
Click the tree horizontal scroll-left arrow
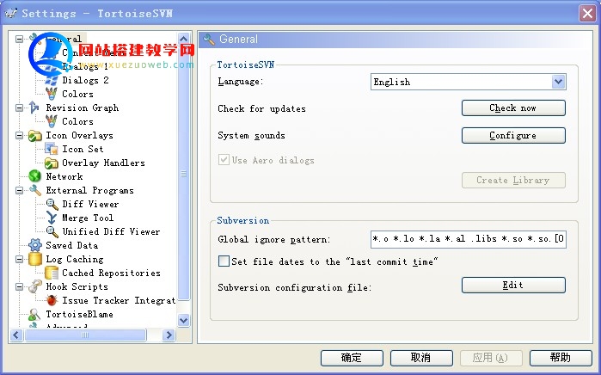click(x=15, y=335)
